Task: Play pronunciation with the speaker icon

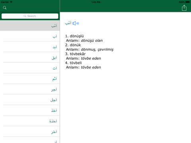Action: 76,23
